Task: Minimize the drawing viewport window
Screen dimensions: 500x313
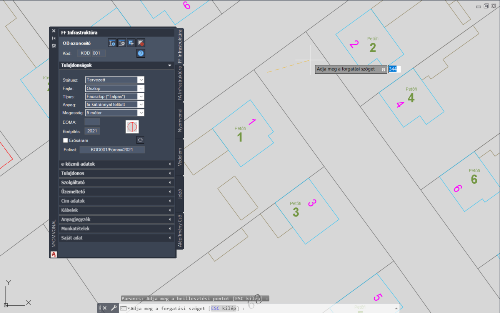Action: [x=478, y=6]
